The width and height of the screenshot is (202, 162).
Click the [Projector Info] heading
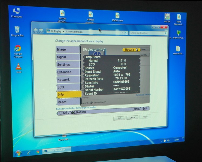tap(94, 50)
